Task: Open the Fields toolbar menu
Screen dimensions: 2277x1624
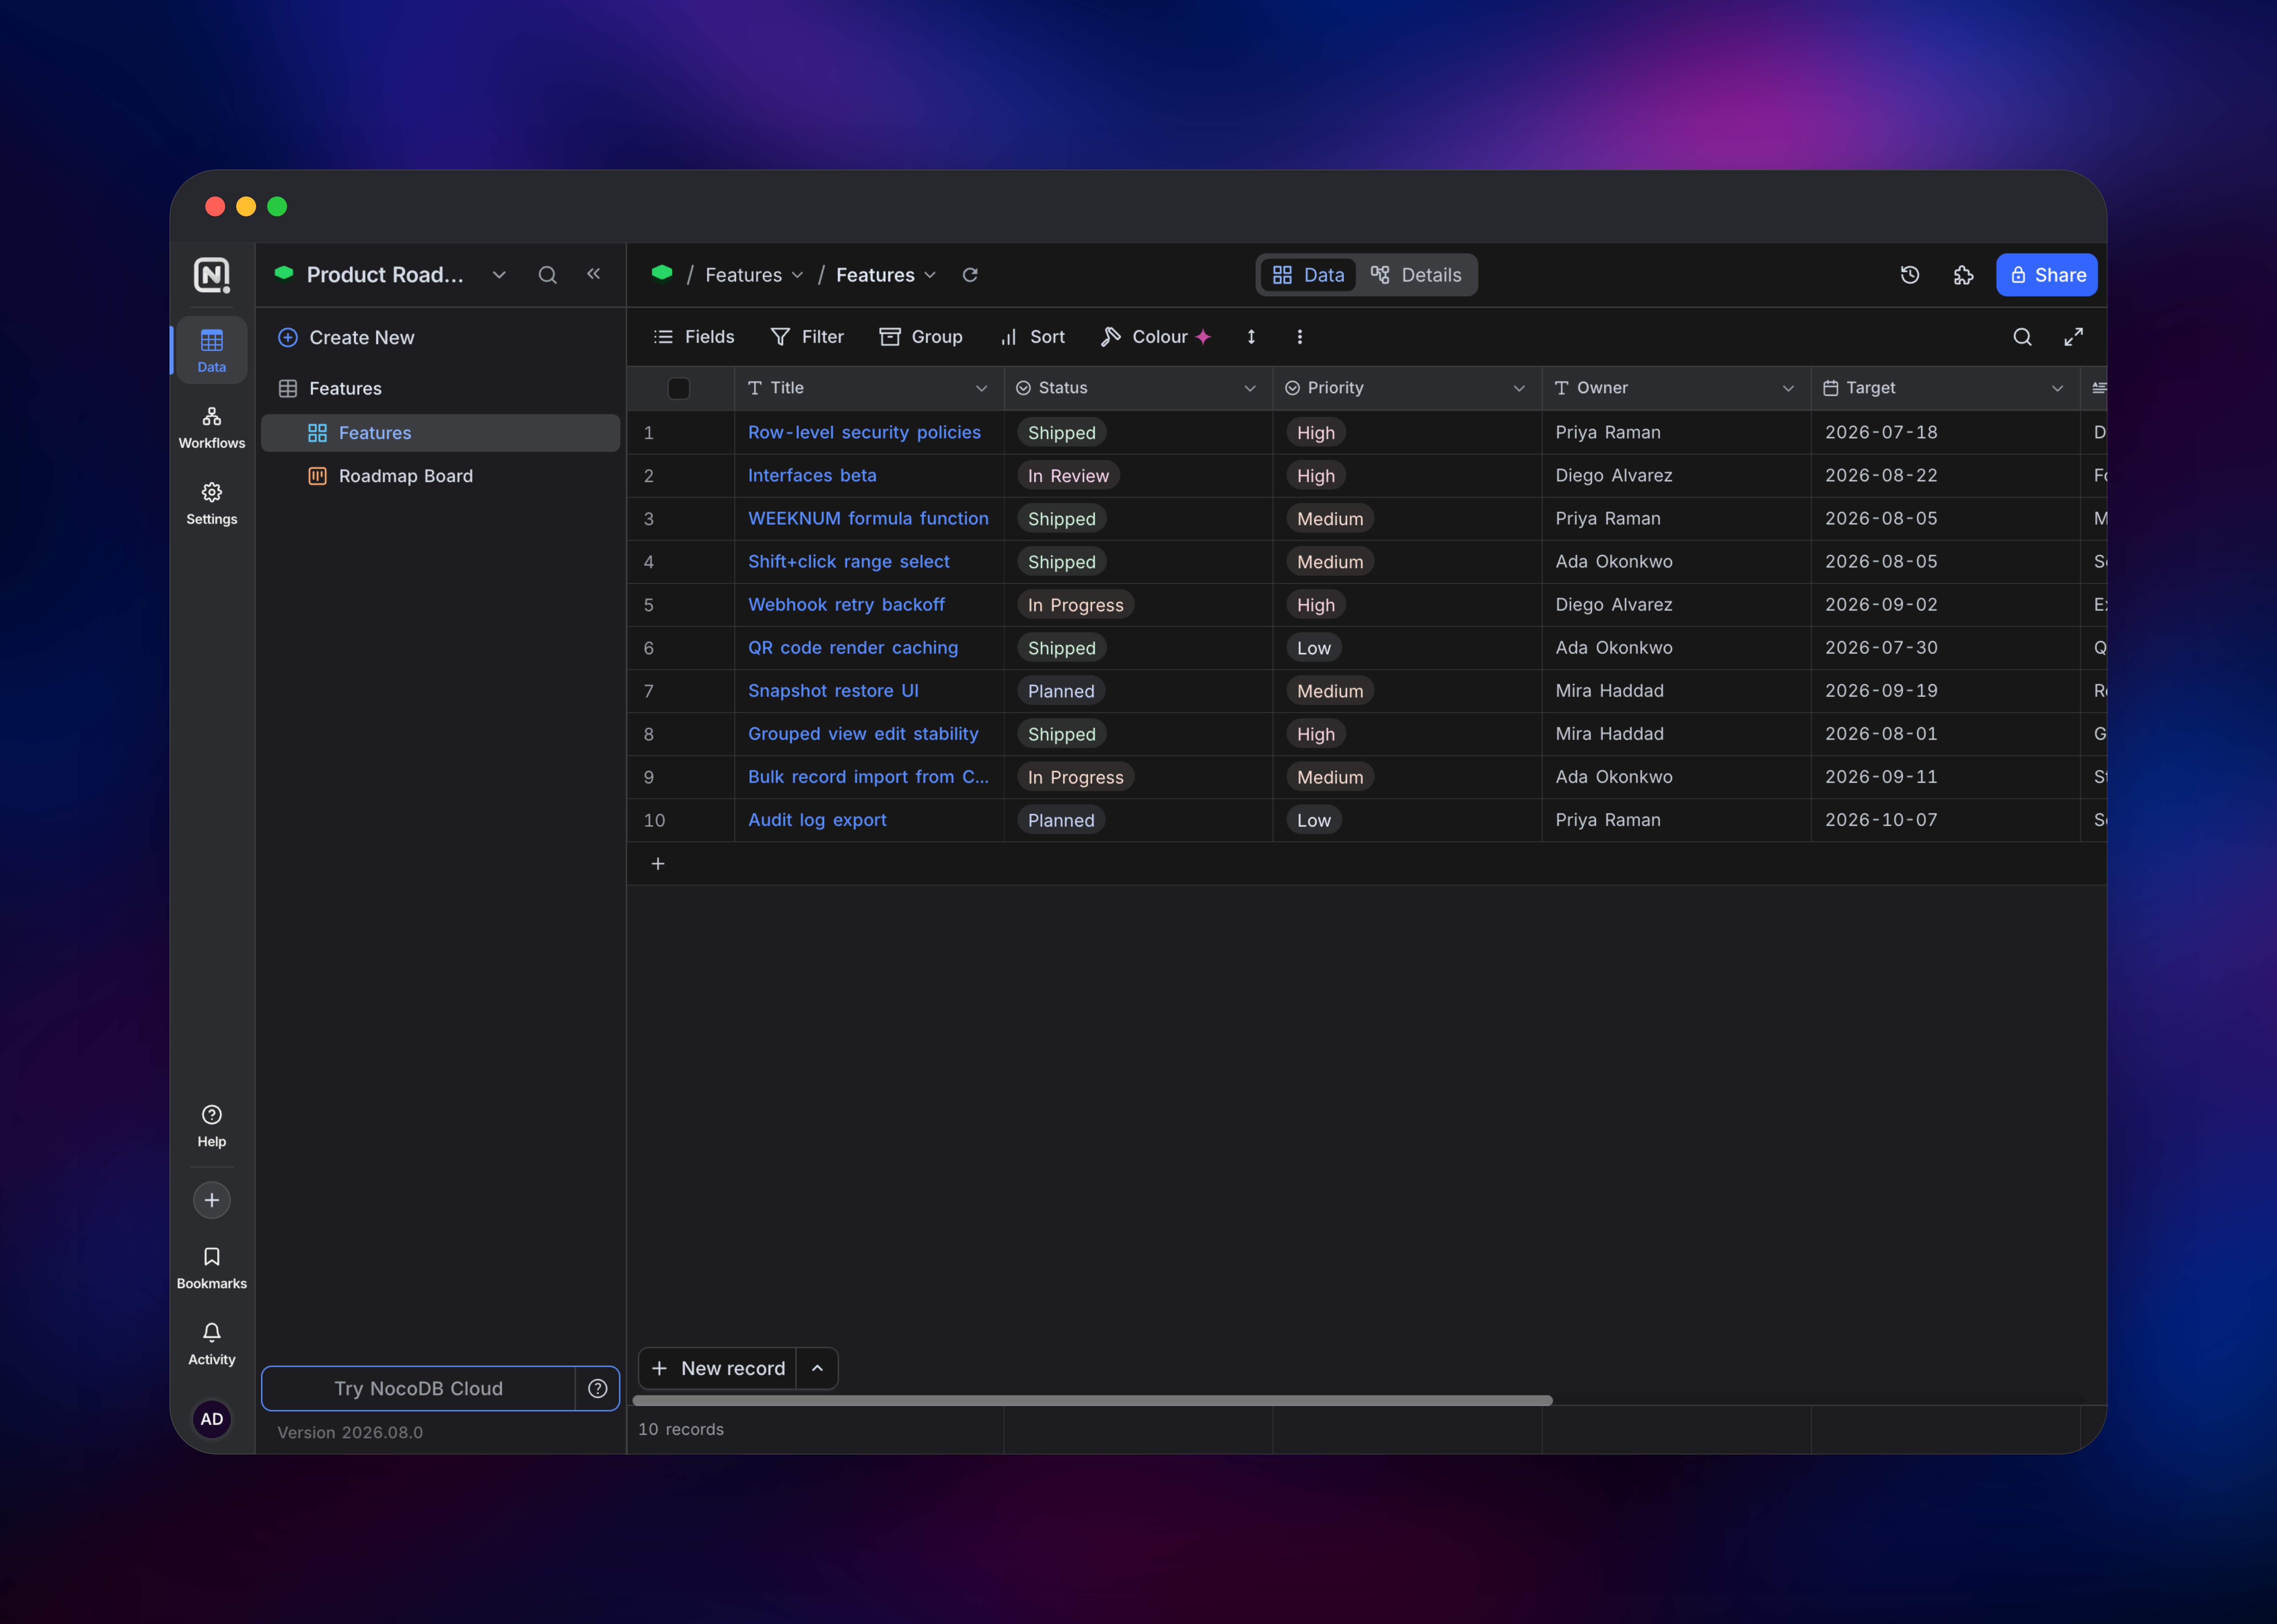Action: (694, 337)
